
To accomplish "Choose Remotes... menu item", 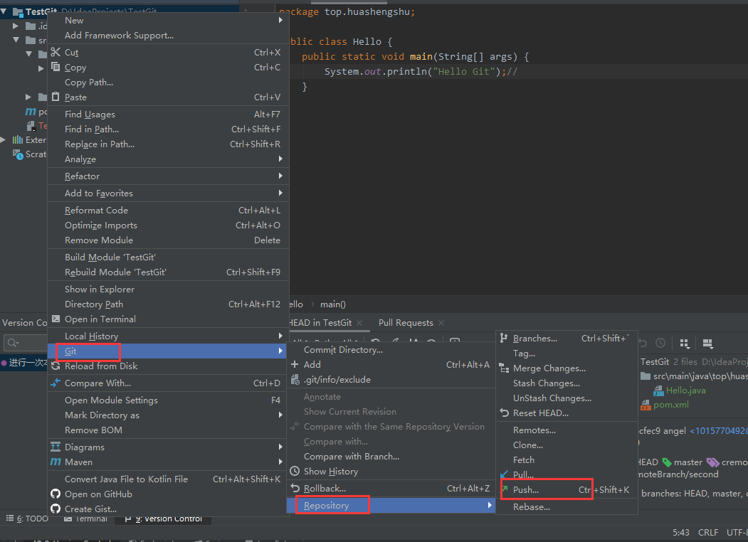I will (567, 430).
